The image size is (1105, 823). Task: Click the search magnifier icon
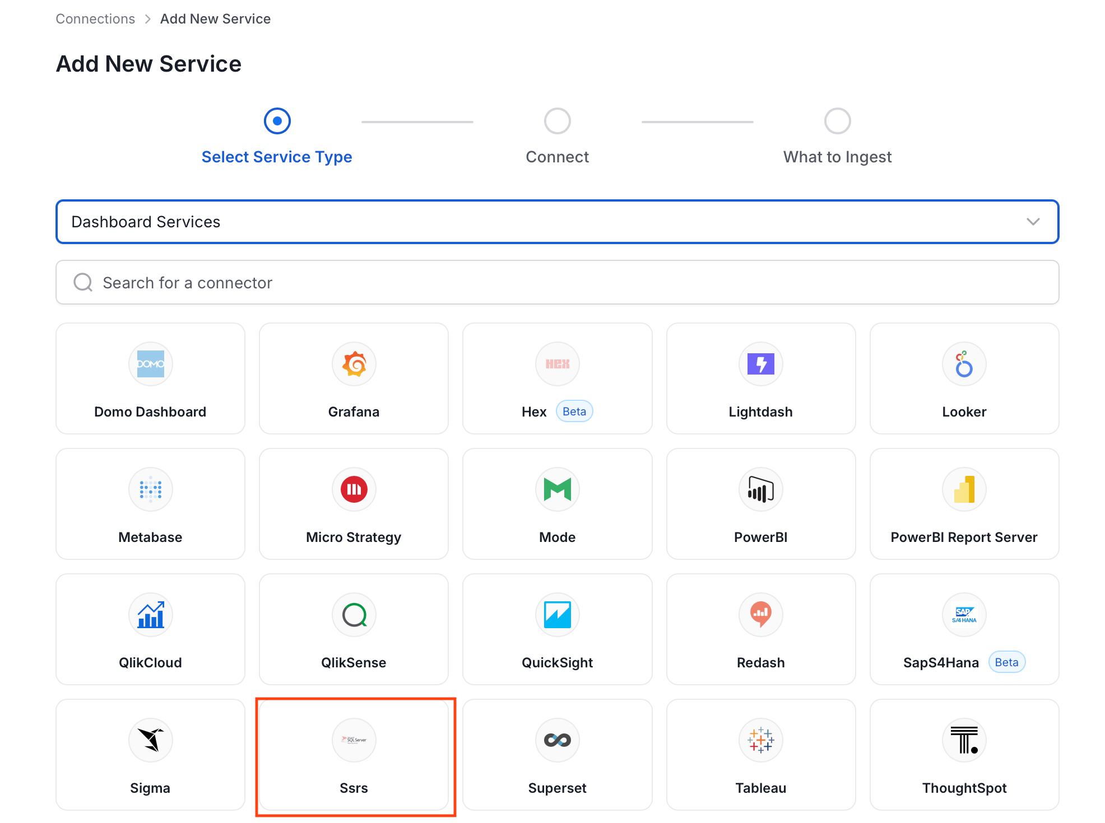(83, 282)
